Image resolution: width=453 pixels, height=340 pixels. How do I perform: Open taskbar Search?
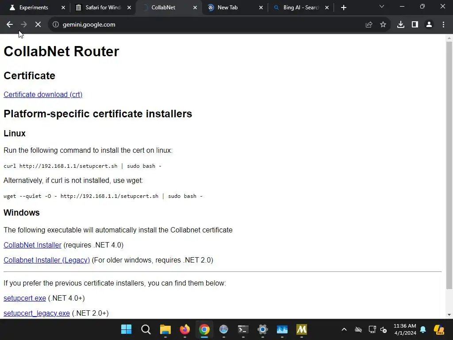tap(146, 329)
